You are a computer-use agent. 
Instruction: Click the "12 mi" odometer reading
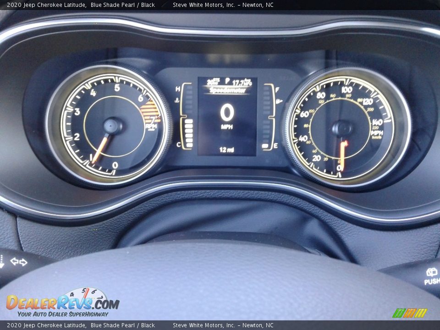(227, 150)
